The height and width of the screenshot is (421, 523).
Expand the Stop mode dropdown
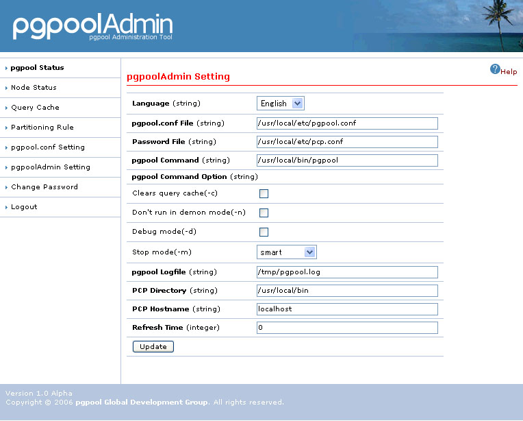287,252
